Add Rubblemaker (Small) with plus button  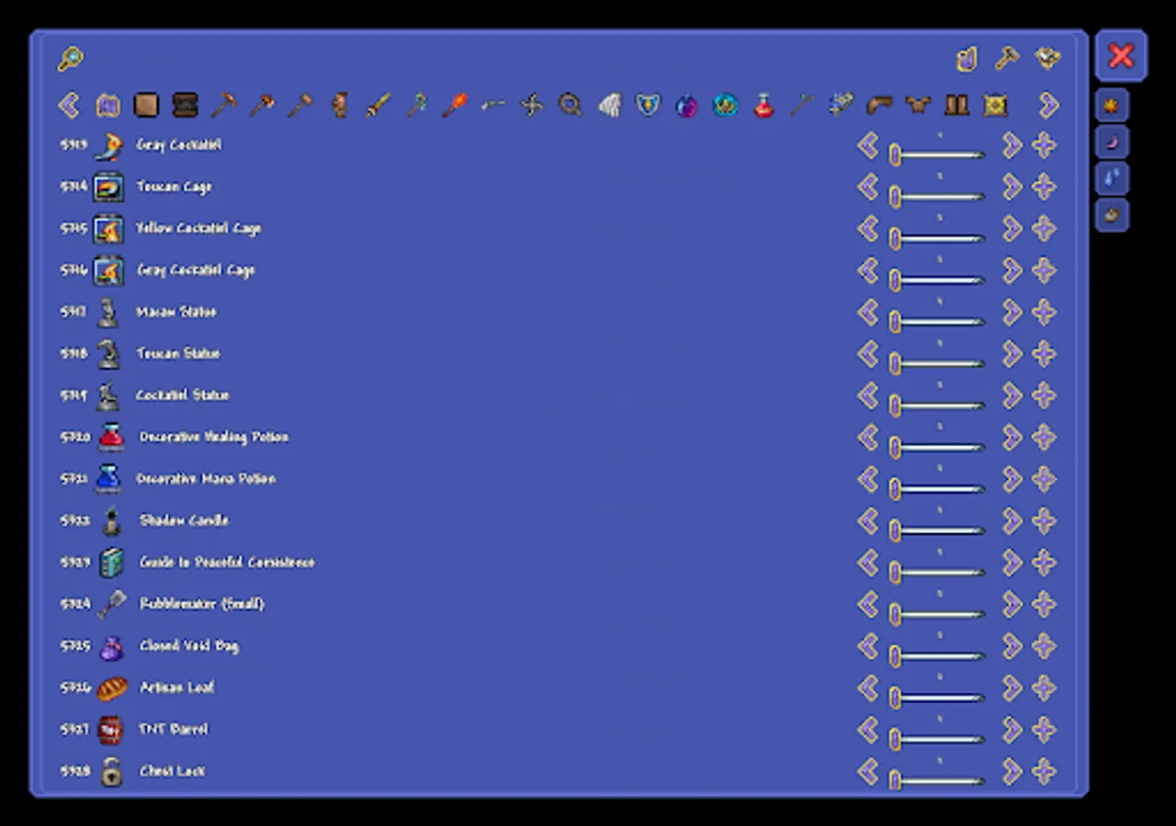(1044, 605)
